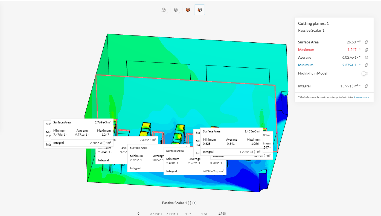This screenshot has height=216, width=381.
Task: Click the 26.53 m² surface area value
Action: pos(354,42)
